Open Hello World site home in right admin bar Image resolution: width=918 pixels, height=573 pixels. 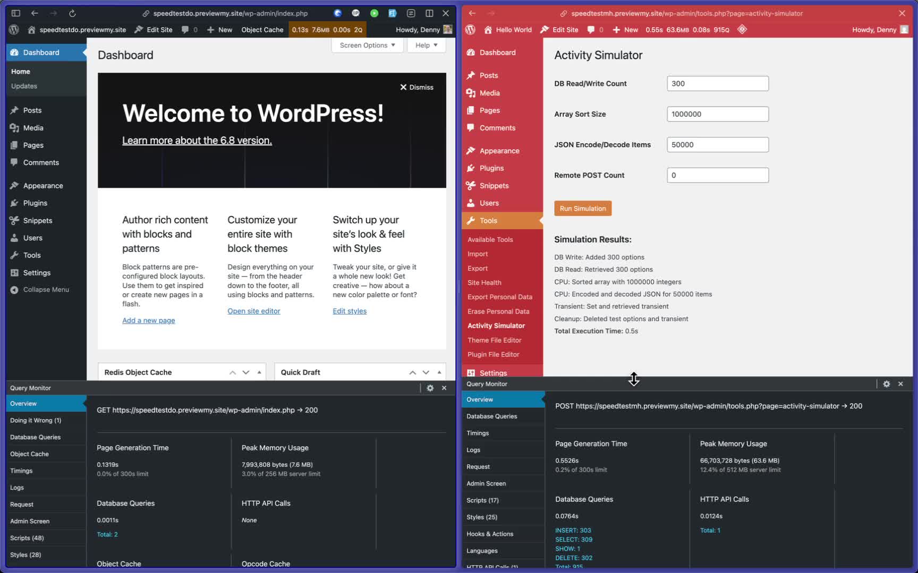507,30
